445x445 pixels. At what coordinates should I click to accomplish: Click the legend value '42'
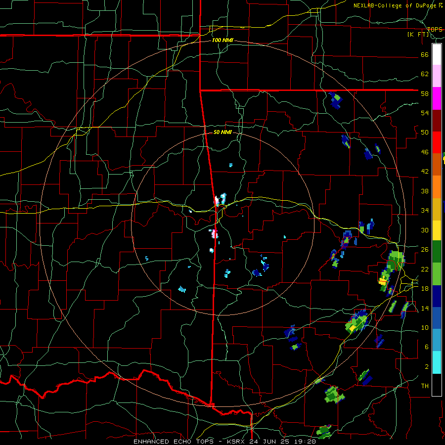pos(425,172)
